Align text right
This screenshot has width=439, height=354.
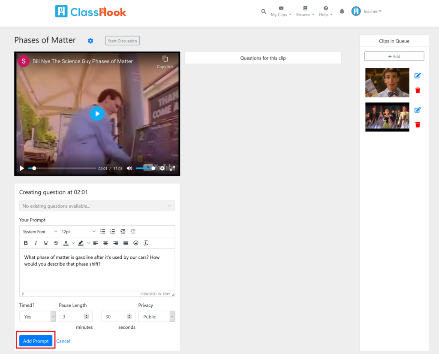[116, 243]
